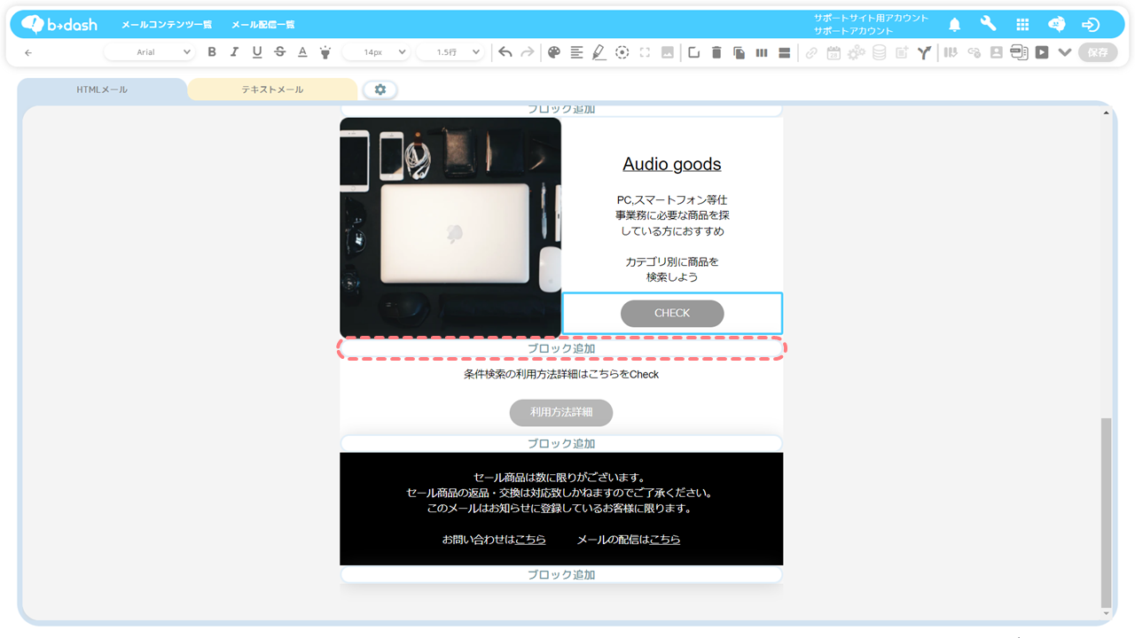Open the color palette tool
Image resolution: width=1135 pixels, height=638 pixels.
[x=554, y=52]
